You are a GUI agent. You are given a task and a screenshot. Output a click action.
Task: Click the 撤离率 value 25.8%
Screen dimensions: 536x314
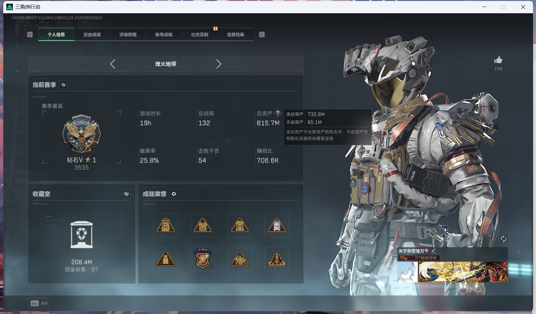click(149, 160)
